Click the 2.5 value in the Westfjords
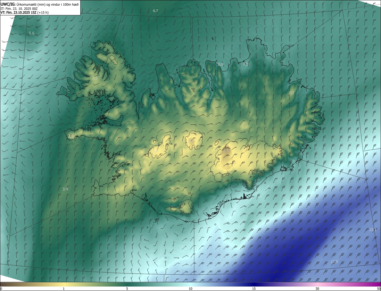The width and height of the screenshot is (381, 291). [95, 78]
